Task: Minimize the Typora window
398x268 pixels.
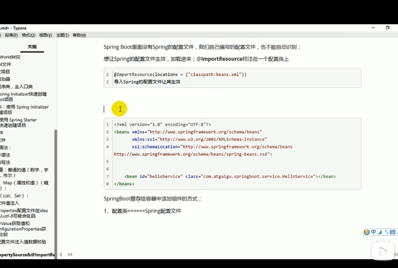Action: pyautogui.click(x=373, y=28)
